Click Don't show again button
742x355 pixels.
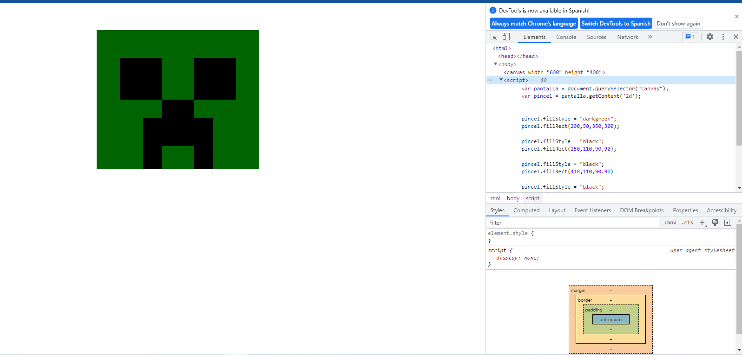(x=678, y=24)
